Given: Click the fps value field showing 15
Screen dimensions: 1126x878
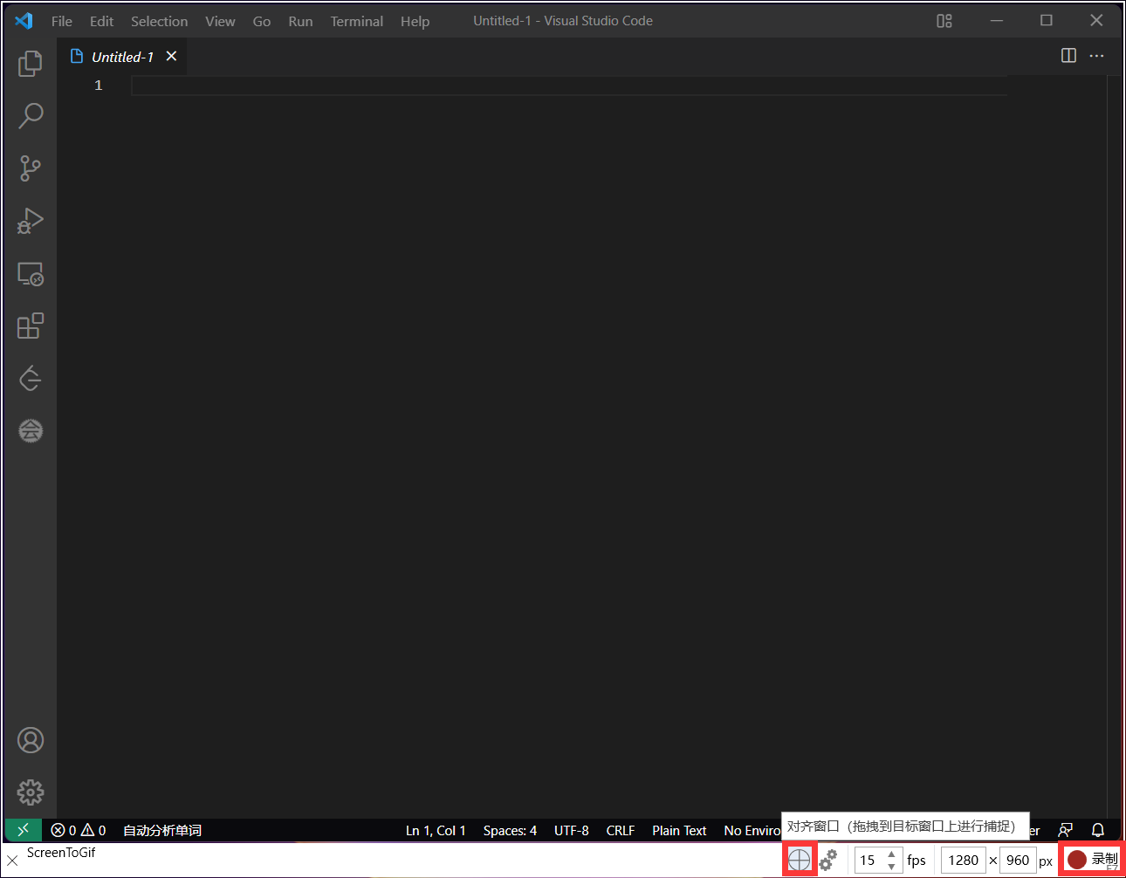Looking at the screenshot, I should point(869,860).
